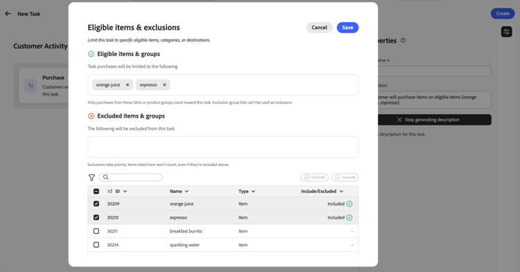Click the item search field
This screenshot has width=520, height=272.
(130, 177)
